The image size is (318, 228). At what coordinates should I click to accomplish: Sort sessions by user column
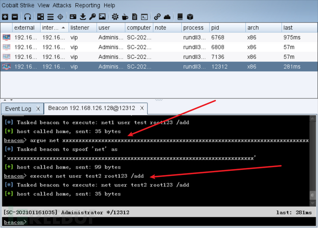pos(111,28)
